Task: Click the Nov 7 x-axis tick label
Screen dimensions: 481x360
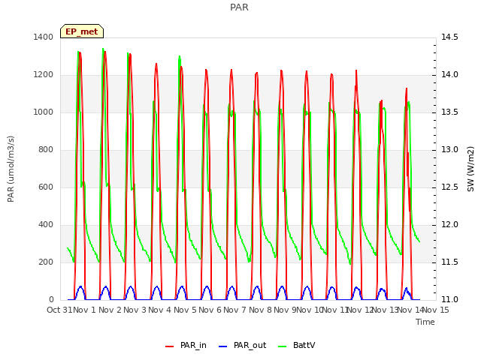Action: (235, 310)
